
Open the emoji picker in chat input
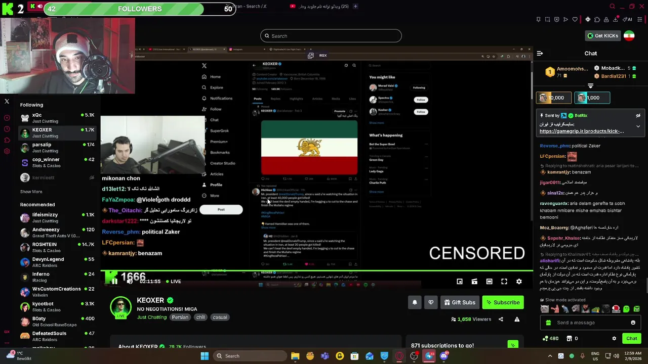click(x=633, y=323)
